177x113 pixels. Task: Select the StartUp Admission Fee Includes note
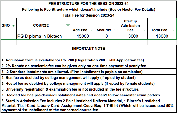point(88,105)
